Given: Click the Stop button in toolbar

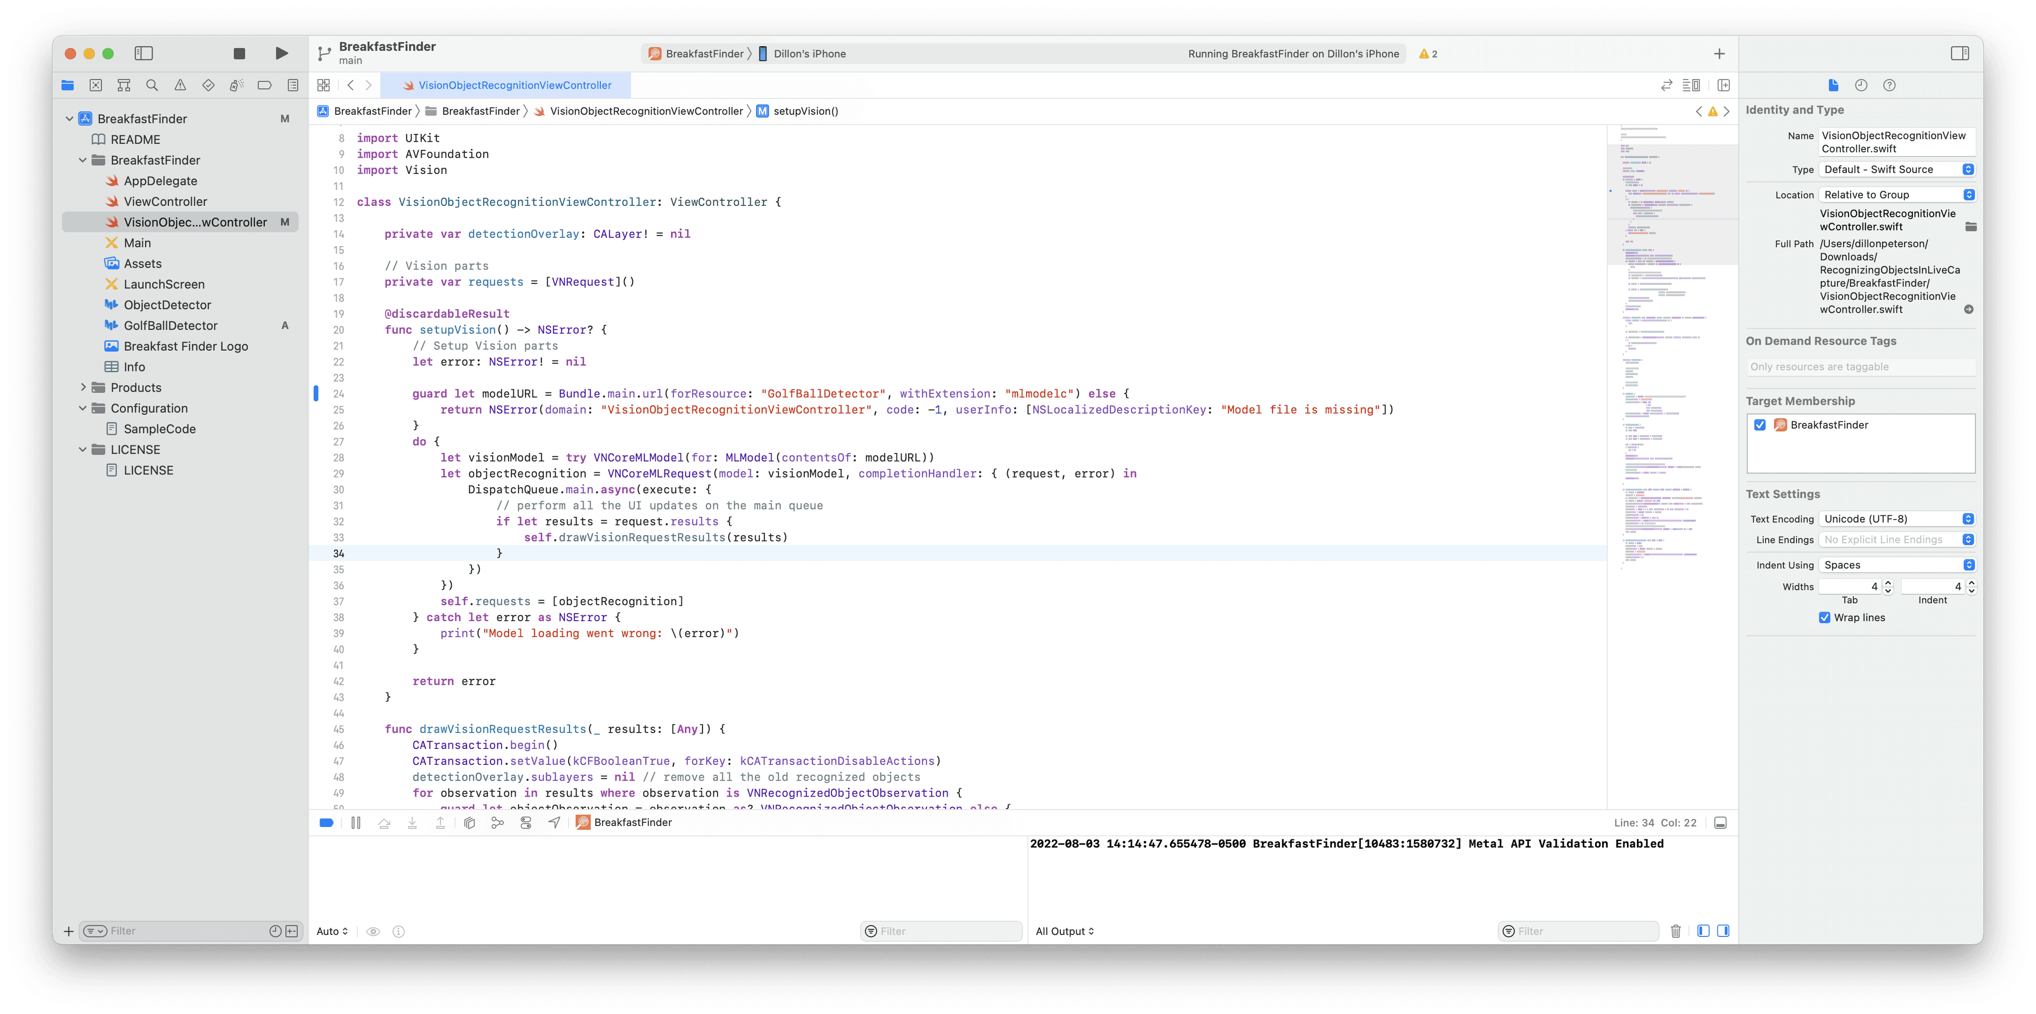Looking at the screenshot, I should 240,54.
